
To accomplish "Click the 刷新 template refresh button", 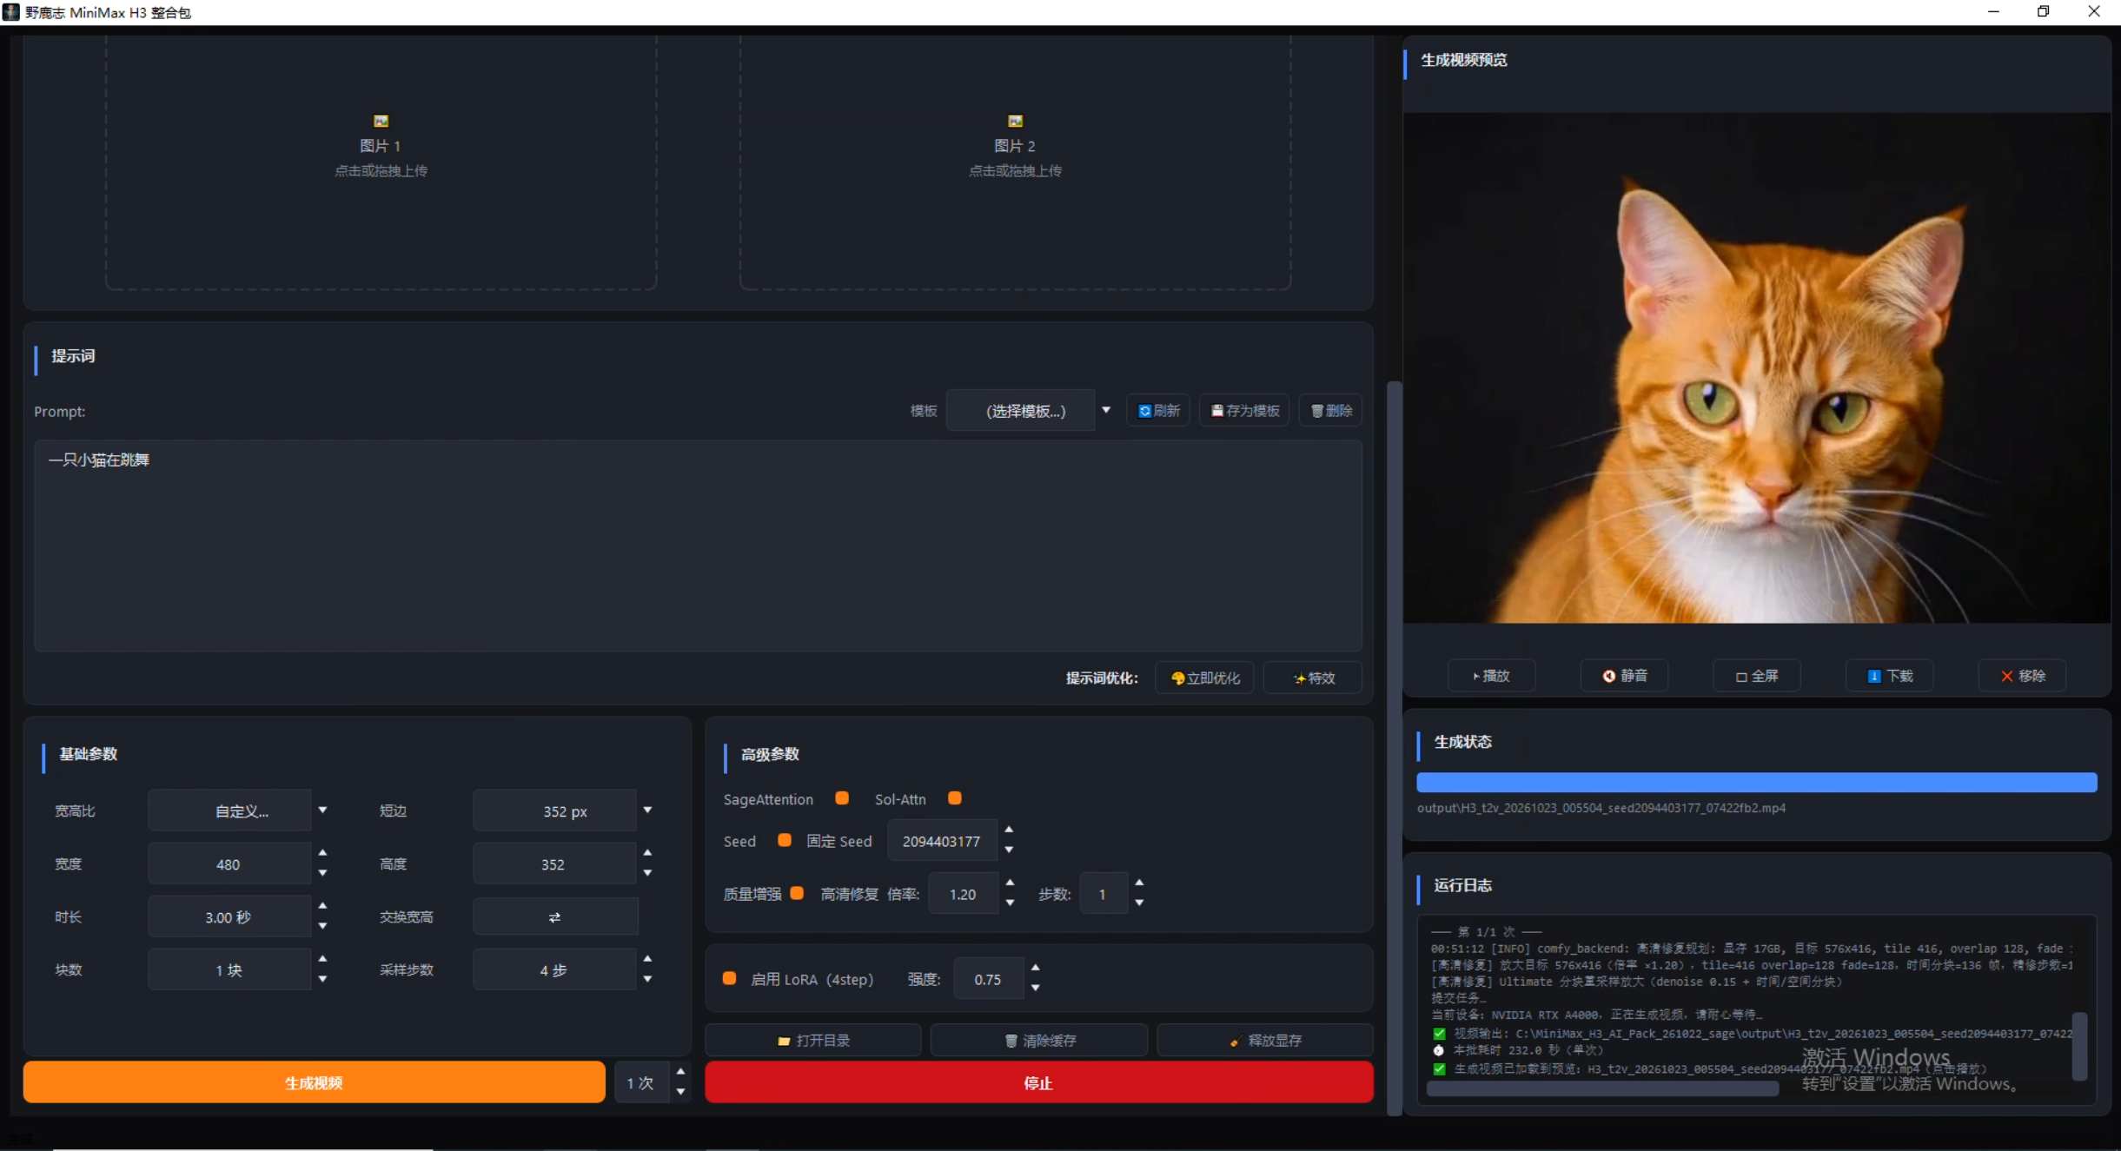I will (x=1158, y=411).
